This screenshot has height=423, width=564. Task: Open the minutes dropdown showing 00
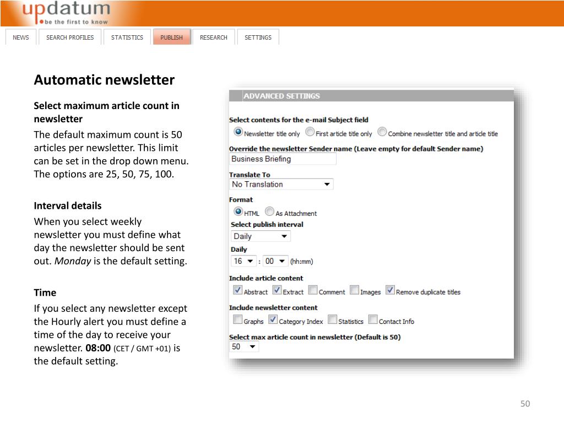coord(275,261)
